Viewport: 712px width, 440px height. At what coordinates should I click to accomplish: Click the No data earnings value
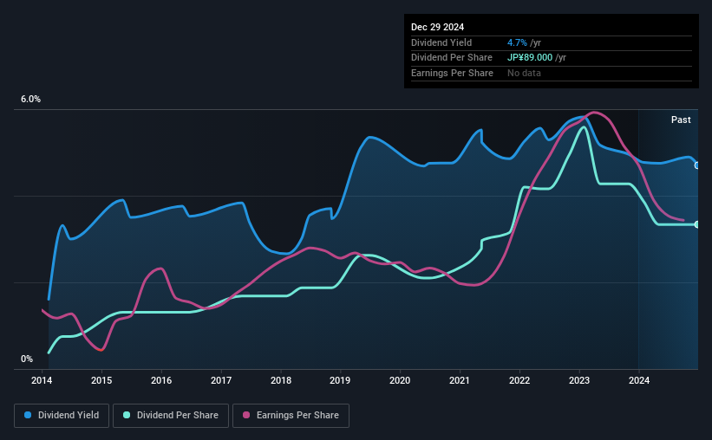(x=524, y=73)
